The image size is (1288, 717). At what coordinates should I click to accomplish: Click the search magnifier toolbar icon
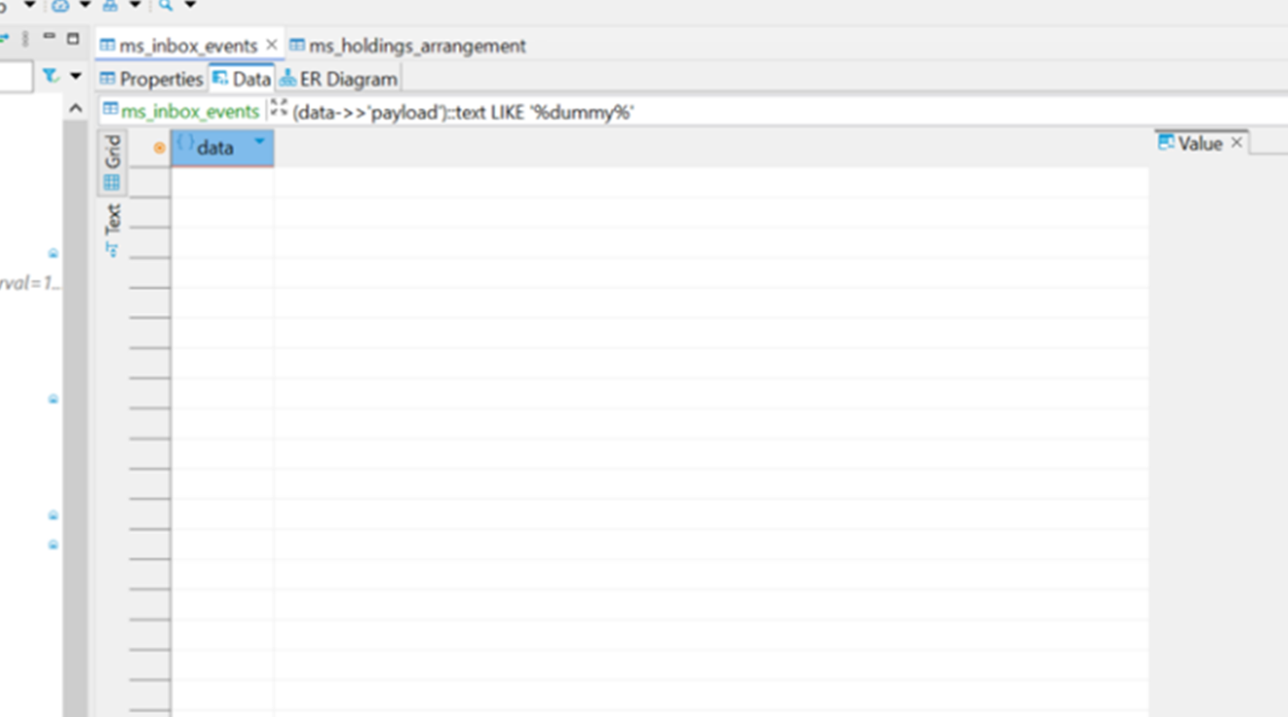tap(166, 5)
